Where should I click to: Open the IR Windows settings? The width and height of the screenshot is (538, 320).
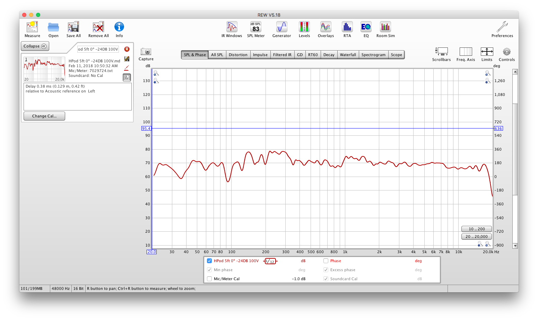232,29
